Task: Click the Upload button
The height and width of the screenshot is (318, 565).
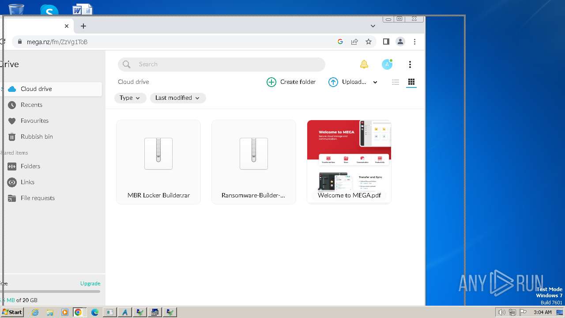Action: [347, 82]
